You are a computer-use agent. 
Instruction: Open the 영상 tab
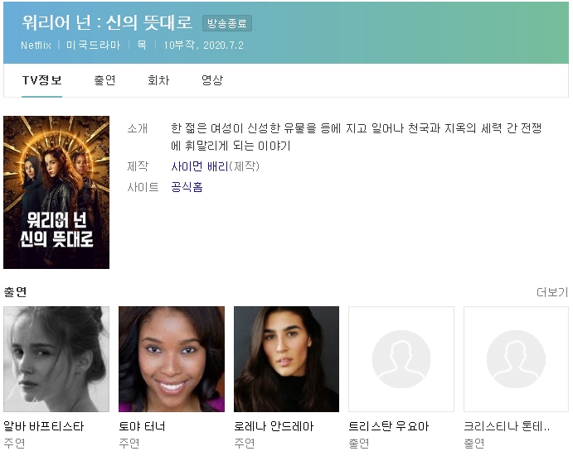coord(212,80)
